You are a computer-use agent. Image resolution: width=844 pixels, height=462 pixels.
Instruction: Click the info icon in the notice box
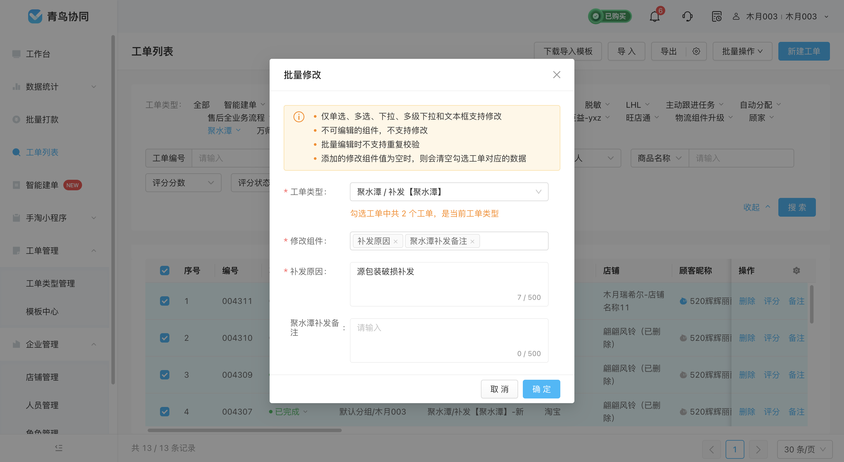(x=299, y=117)
